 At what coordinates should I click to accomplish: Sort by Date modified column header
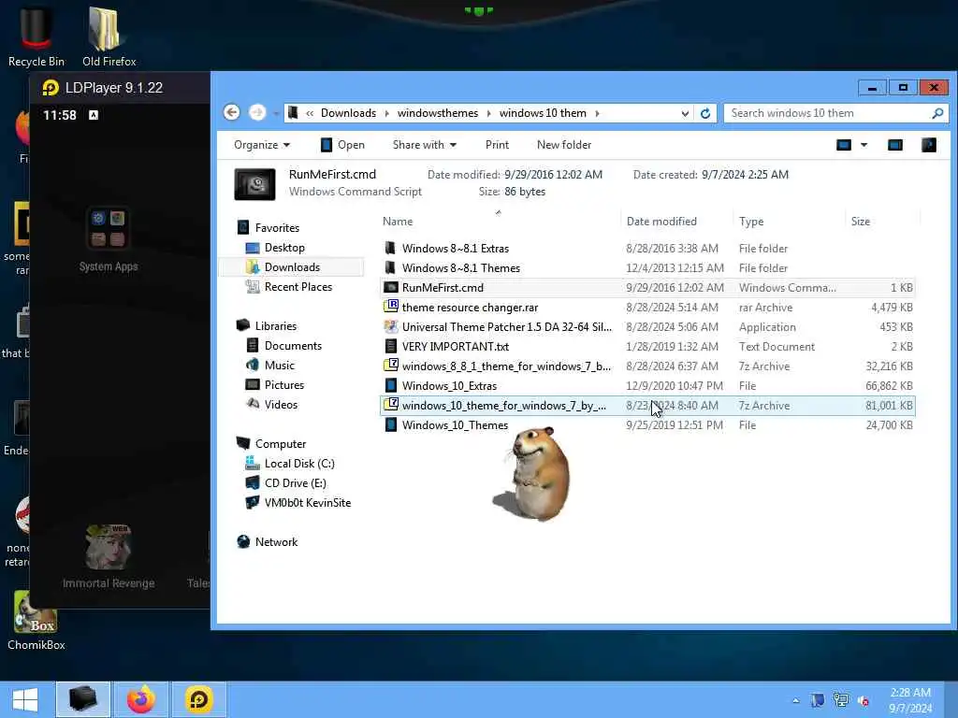pos(677,222)
